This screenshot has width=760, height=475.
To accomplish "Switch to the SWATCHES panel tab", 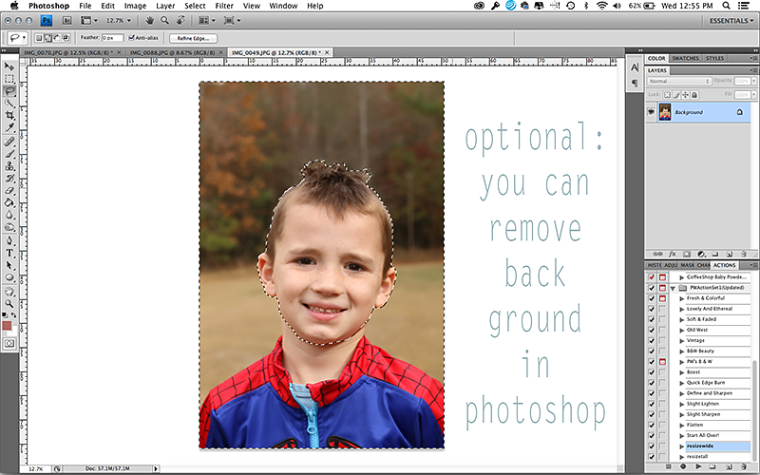I will [685, 58].
